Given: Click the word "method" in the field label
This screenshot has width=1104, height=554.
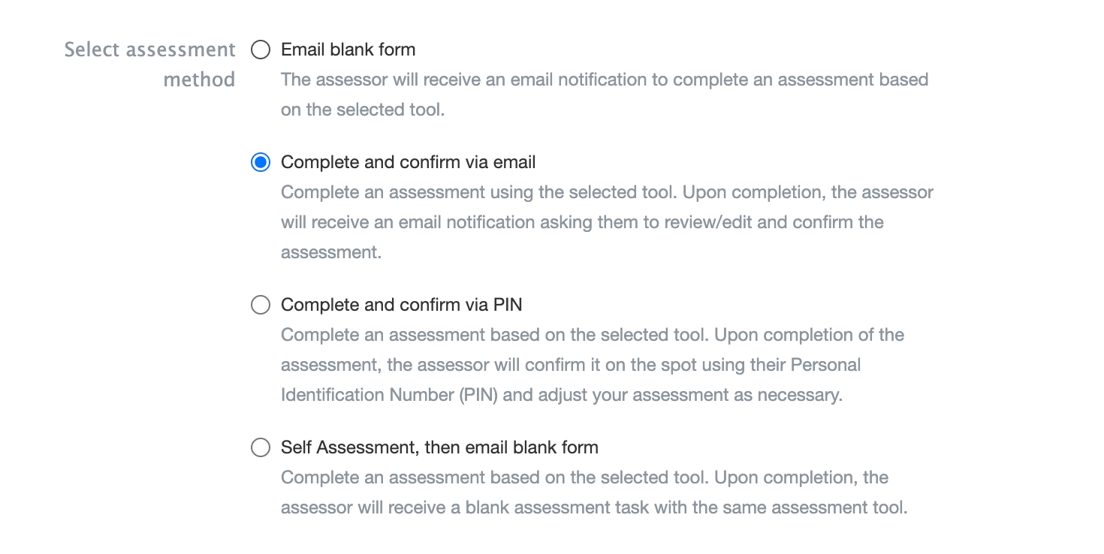Looking at the screenshot, I should click(x=199, y=80).
